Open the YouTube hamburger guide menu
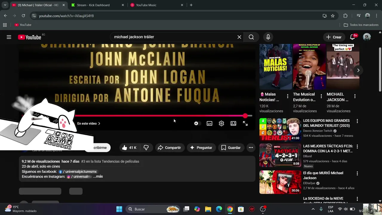This screenshot has width=382, height=215. (x=9, y=37)
